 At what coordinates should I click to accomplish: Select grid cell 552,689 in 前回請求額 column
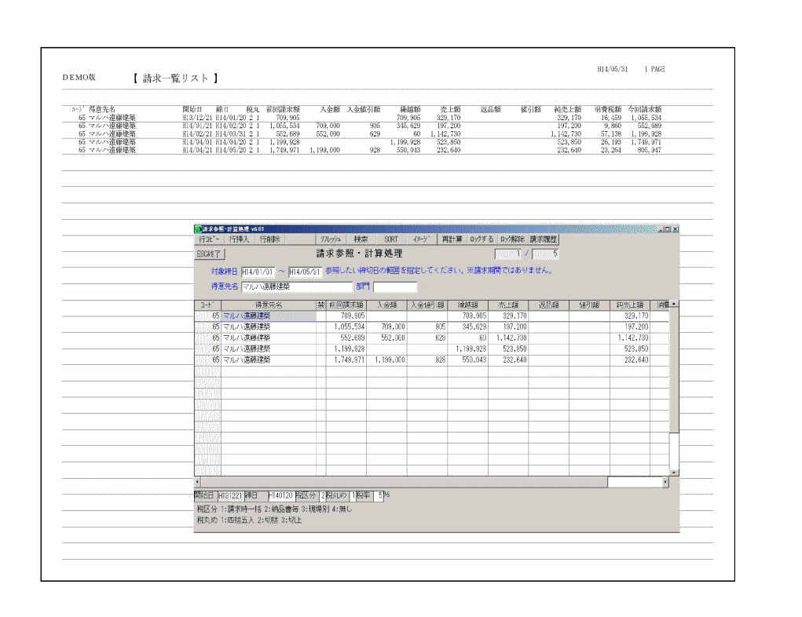346,338
